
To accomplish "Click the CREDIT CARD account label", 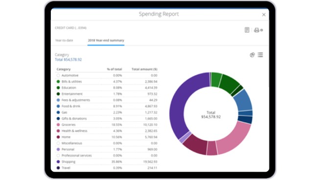I will (70, 28).
